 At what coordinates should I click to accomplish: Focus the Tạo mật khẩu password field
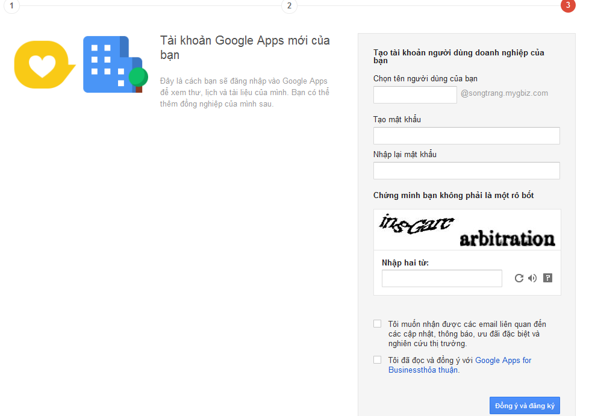[x=466, y=135]
